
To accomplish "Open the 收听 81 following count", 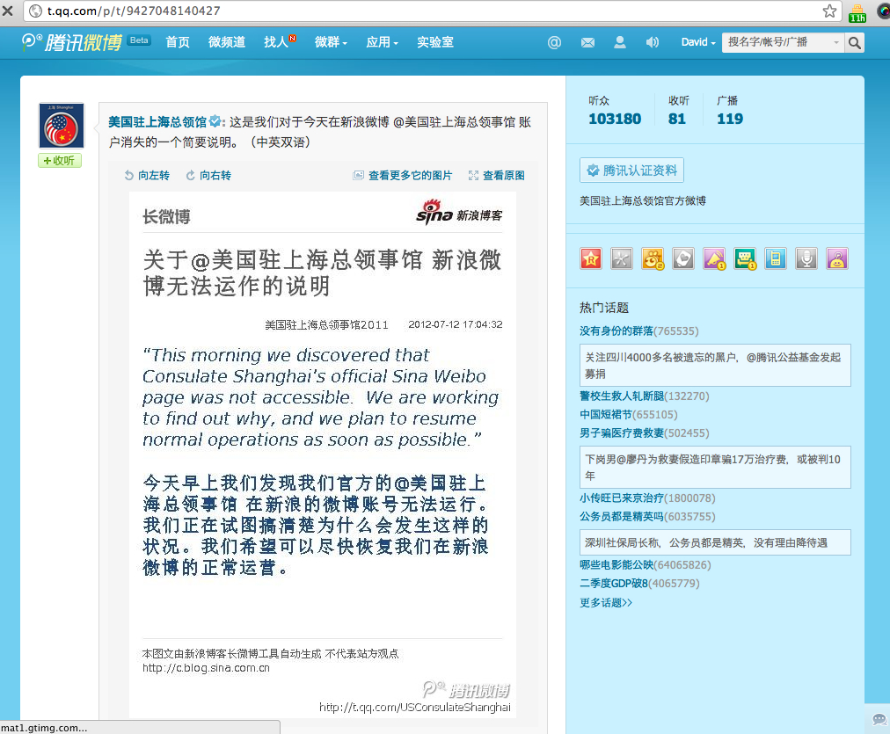I will click(x=678, y=111).
